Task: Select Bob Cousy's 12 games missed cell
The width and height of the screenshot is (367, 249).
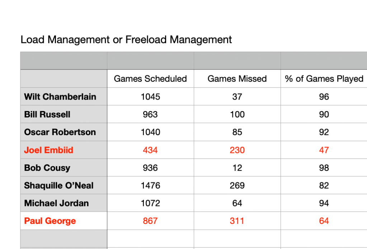Action: (237, 168)
